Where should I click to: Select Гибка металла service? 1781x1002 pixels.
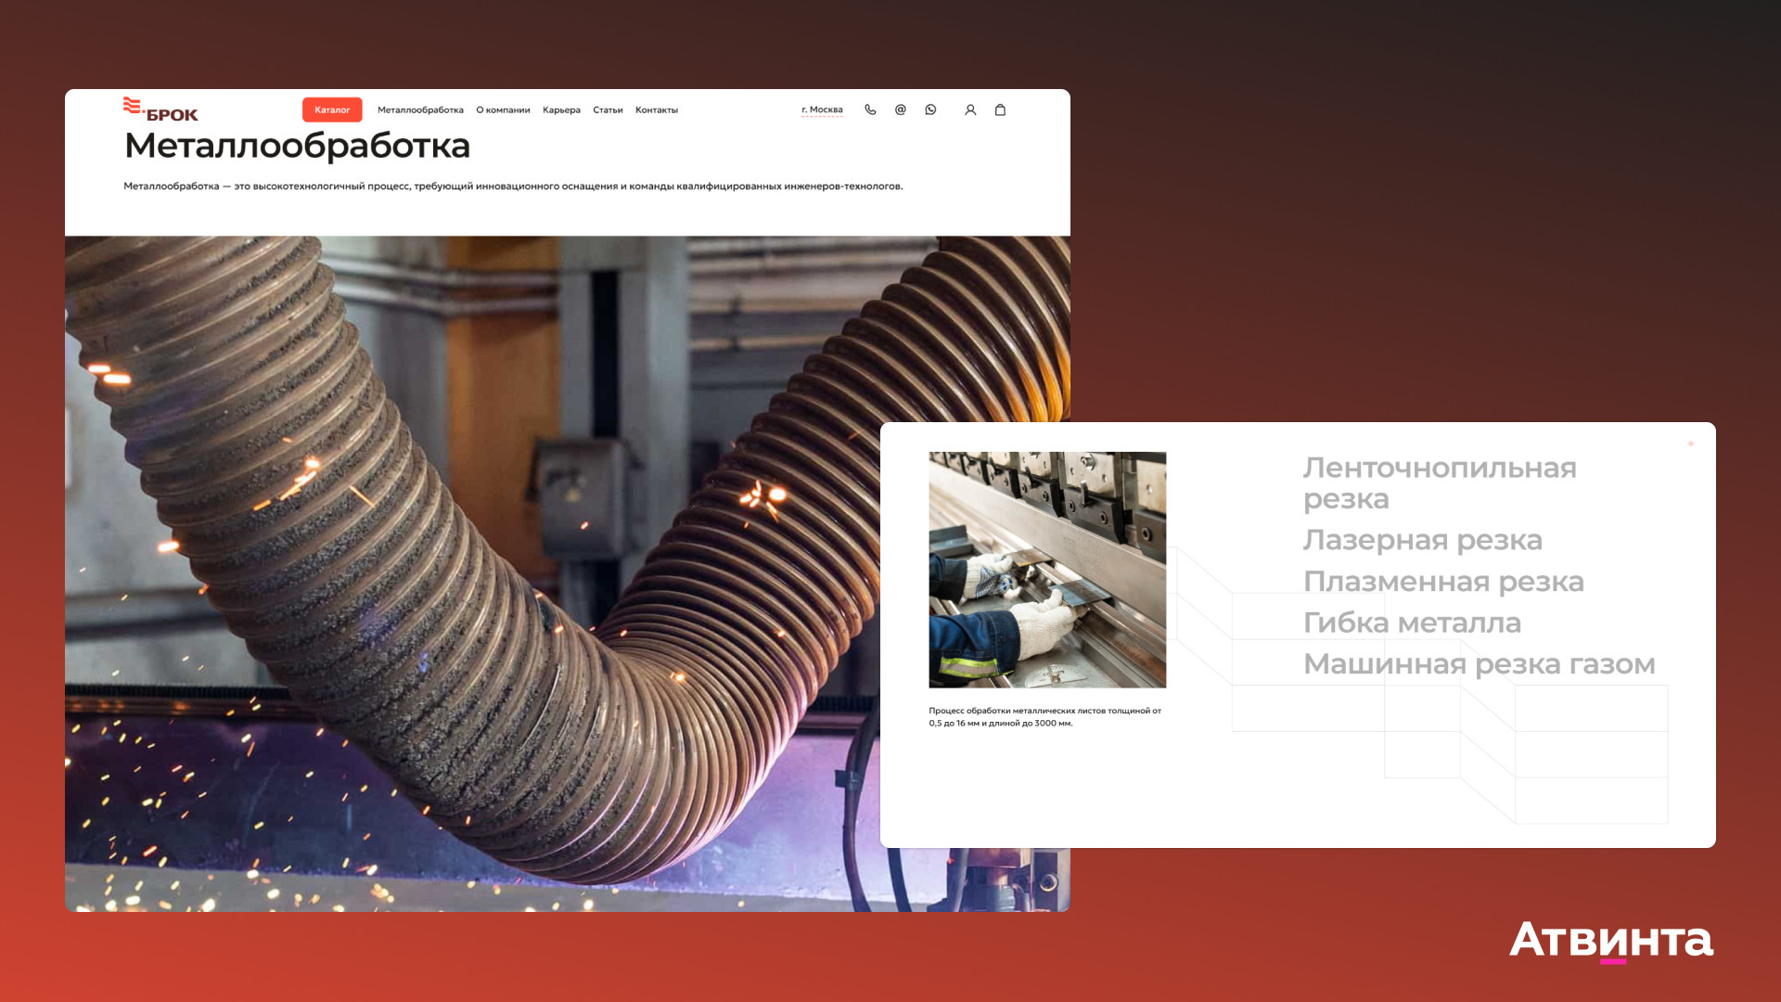click(1412, 623)
